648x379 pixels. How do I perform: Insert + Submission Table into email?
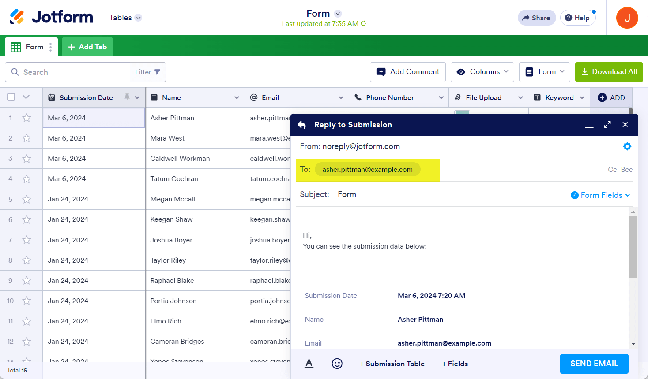point(392,364)
